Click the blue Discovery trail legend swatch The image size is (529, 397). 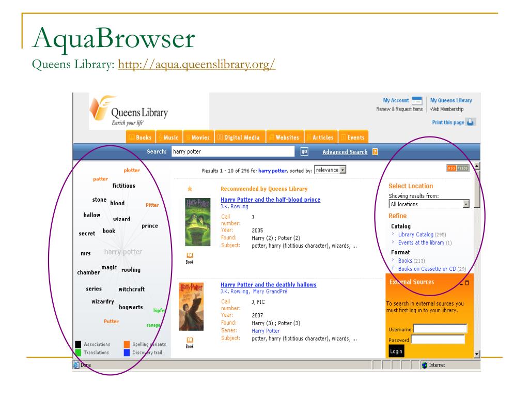(x=127, y=353)
